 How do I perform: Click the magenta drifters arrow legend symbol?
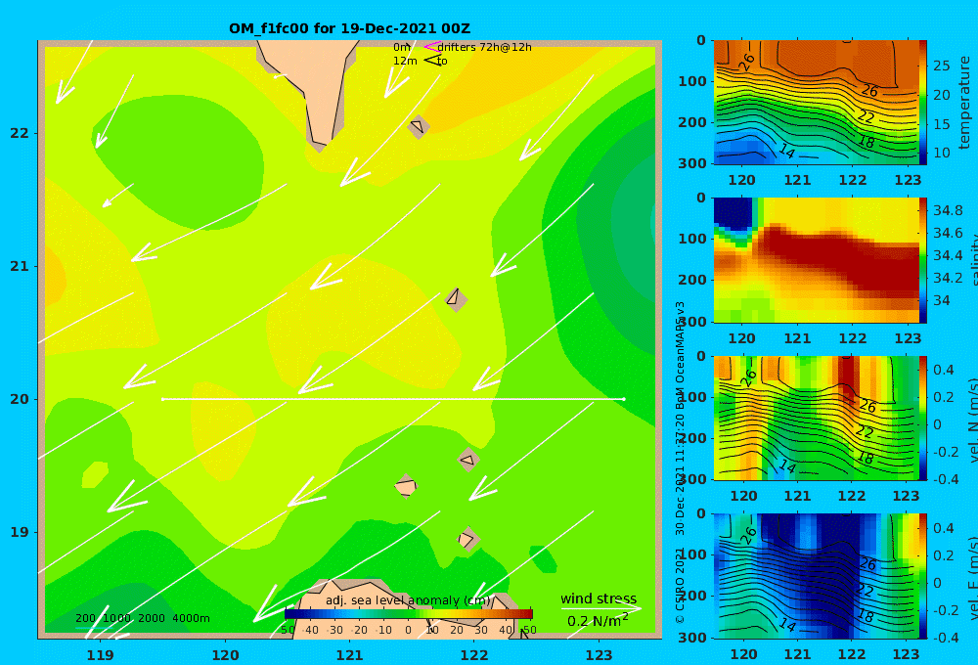click(x=431, y=47)
